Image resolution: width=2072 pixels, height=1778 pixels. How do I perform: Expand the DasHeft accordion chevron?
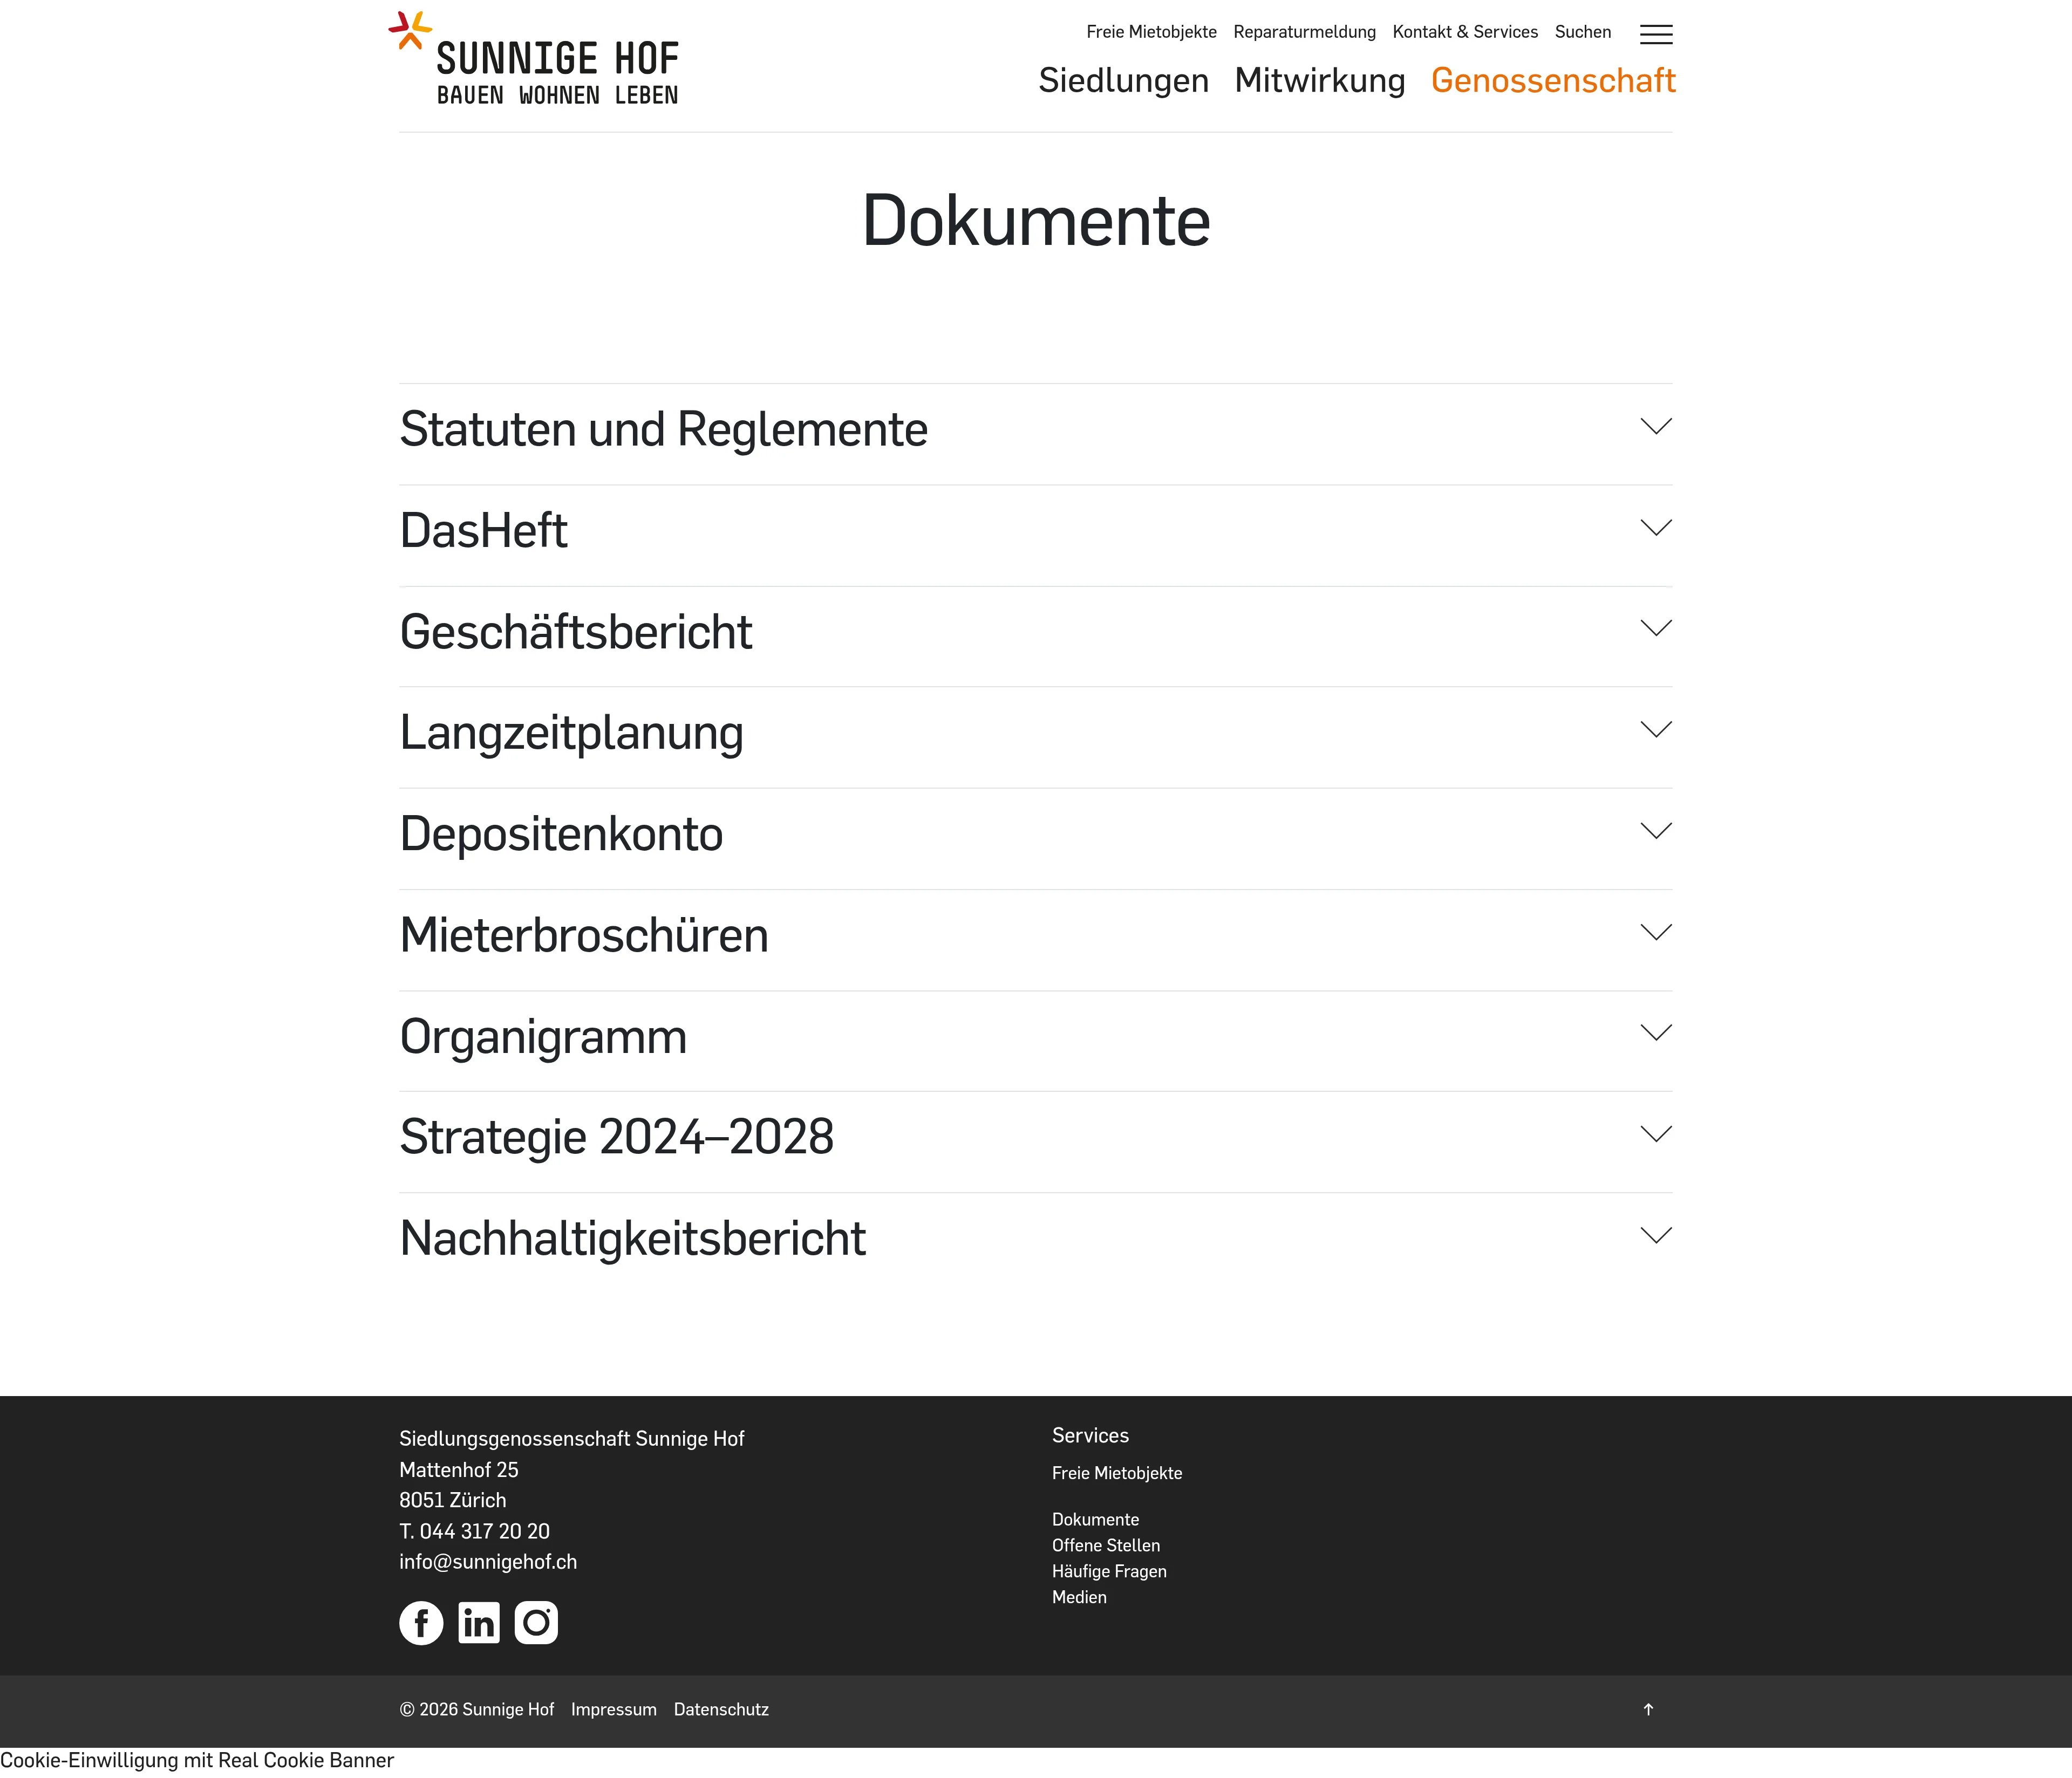1655,527
